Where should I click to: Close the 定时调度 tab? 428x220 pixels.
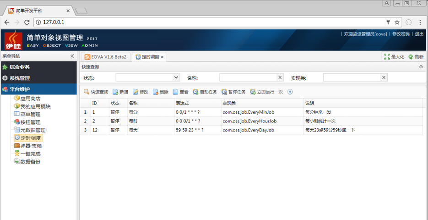pos(162,57)
